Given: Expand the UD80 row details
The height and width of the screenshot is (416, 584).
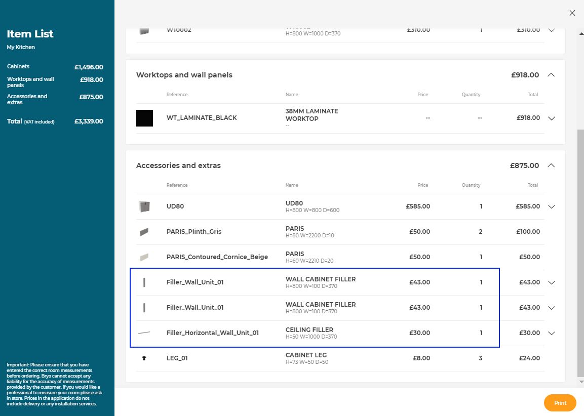Looking at the screenshot, I should 552,206.
